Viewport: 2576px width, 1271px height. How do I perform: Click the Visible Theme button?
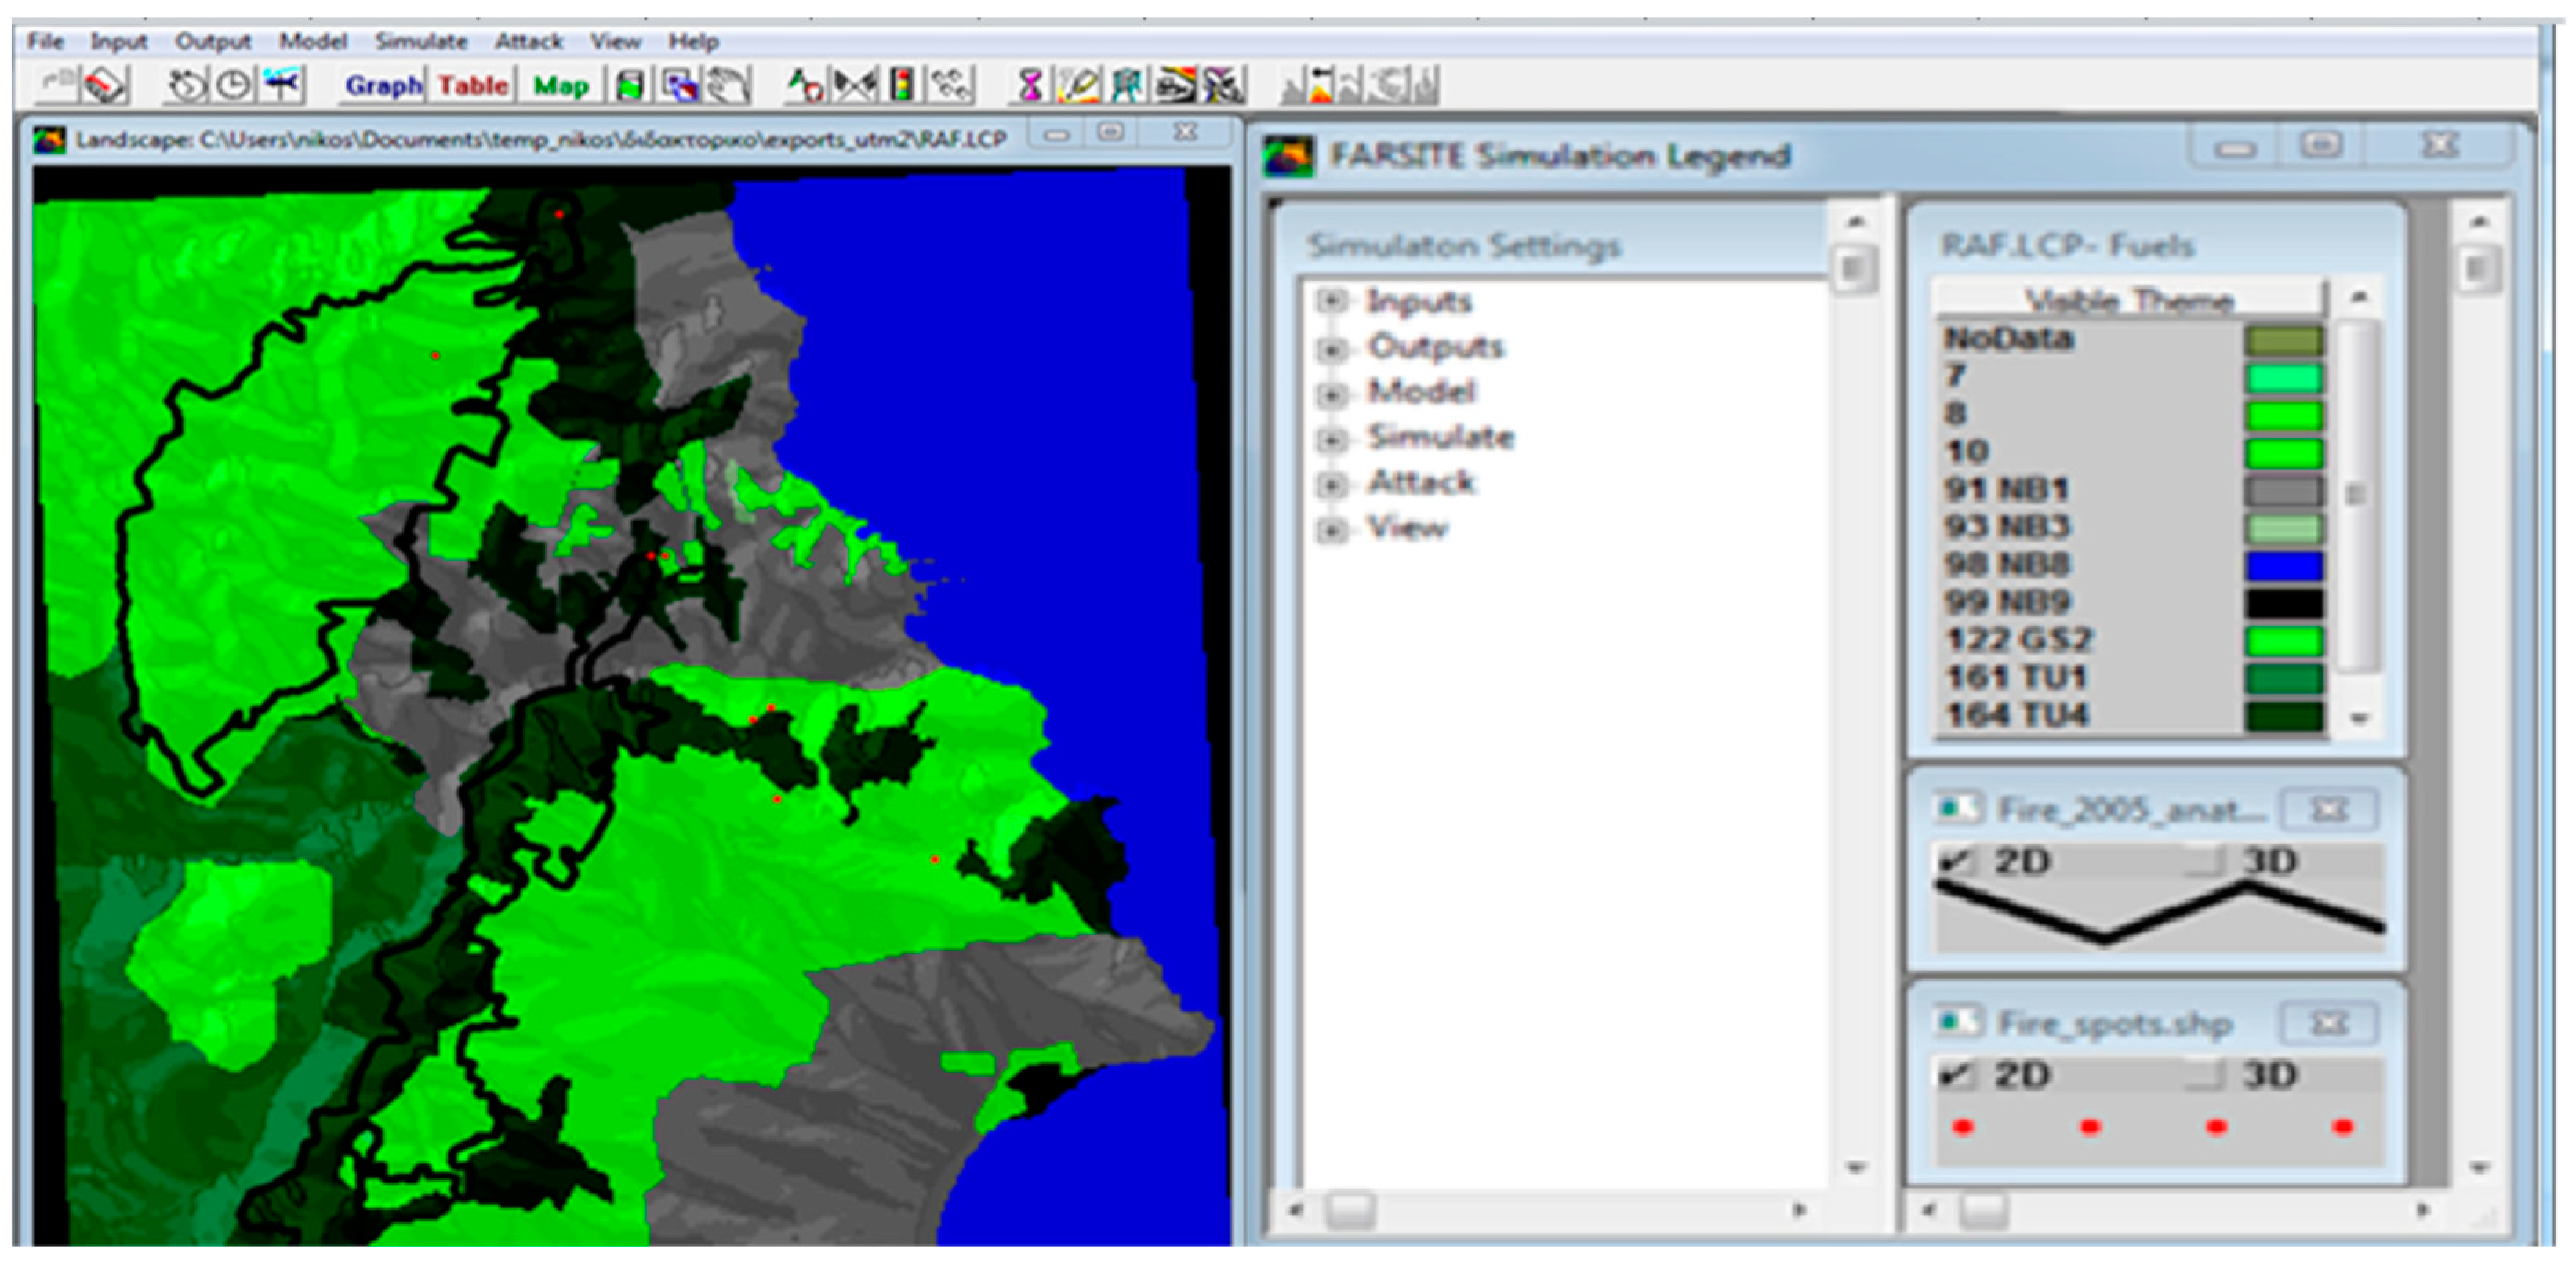point(2128,299)
